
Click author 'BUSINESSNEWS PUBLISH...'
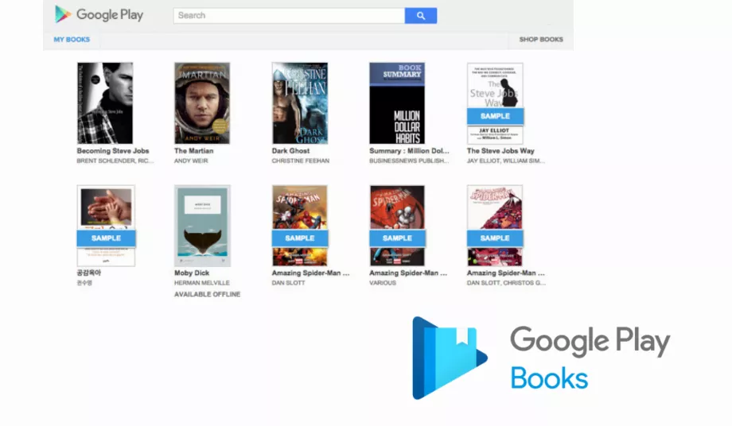[409, 161]
